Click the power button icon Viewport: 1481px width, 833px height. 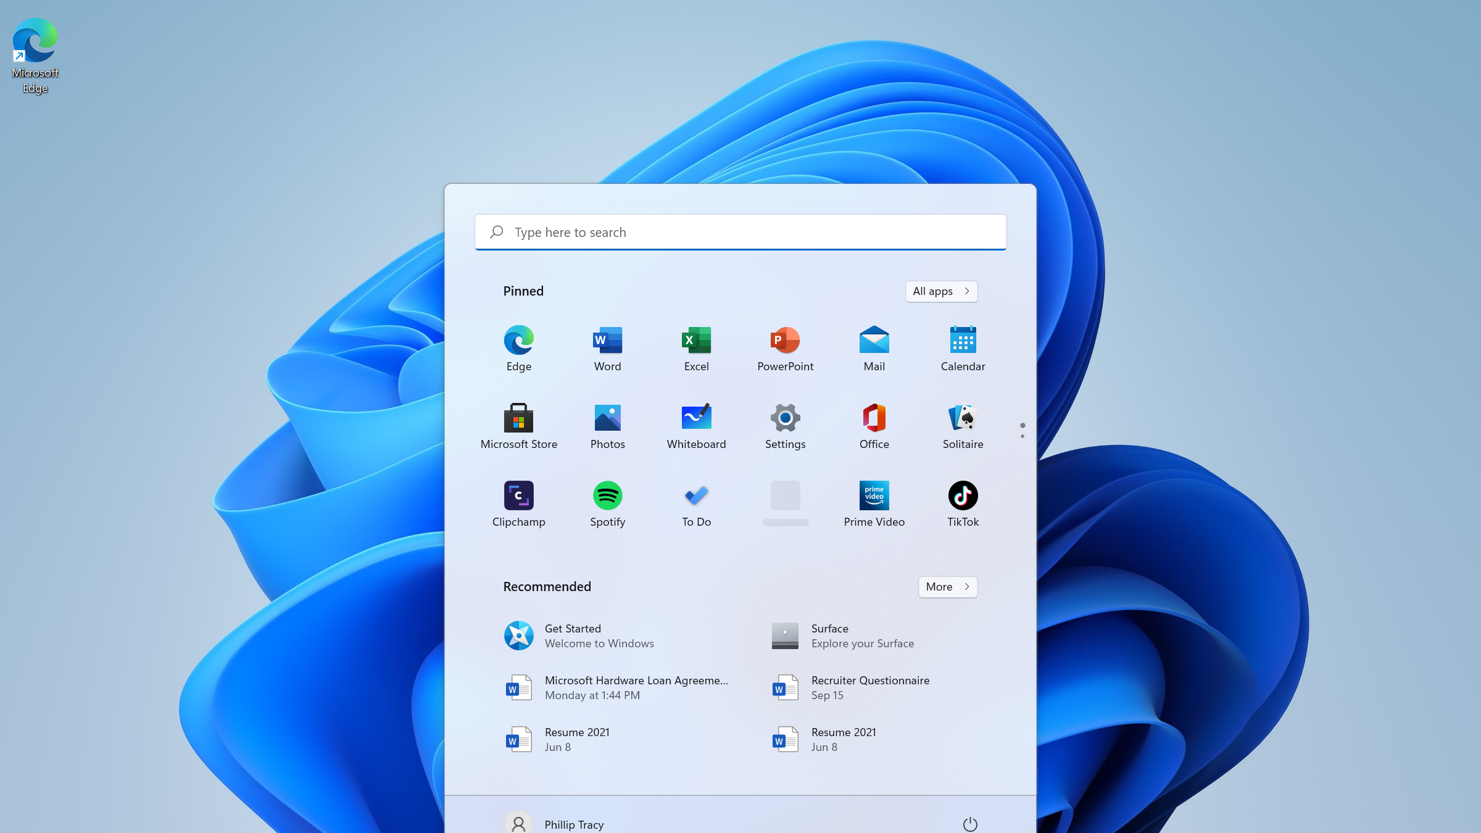click(x=970, y=824)
